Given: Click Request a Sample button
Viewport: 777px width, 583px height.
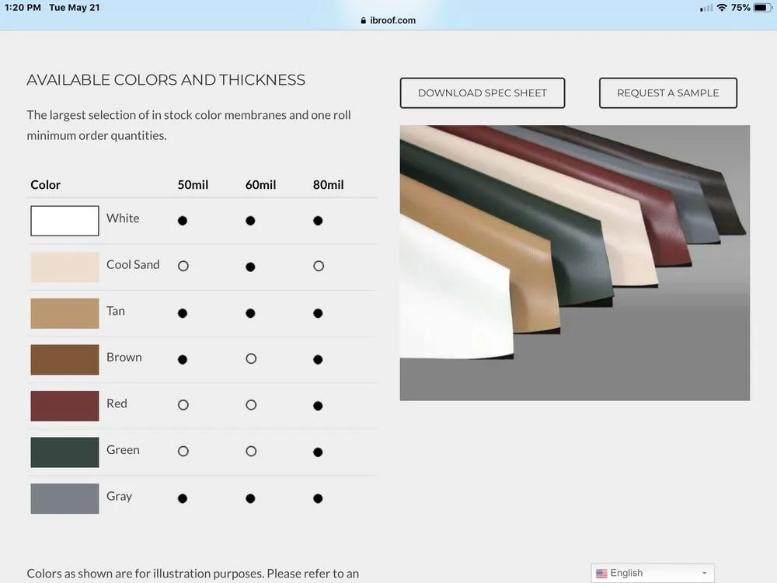Looking at the screenshot, I should pos(667,93).
